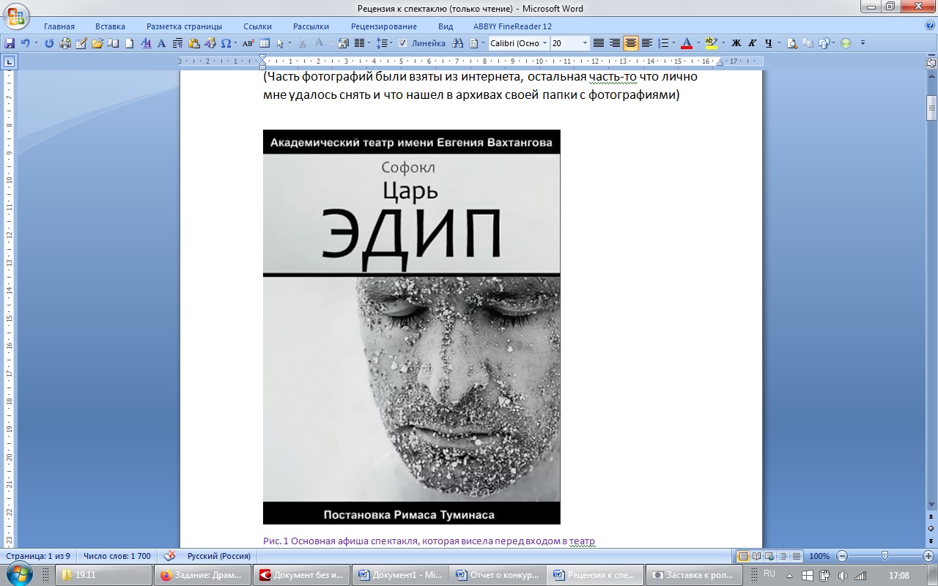938x586 pixels.
Task: Click the 100% zoom level button
Action: click(819, 556)
